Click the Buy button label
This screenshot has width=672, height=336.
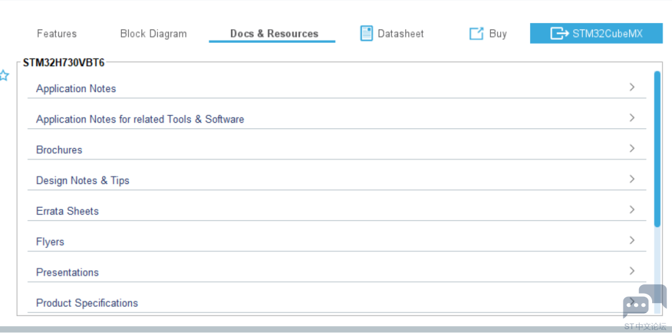[x=498, y=34]
